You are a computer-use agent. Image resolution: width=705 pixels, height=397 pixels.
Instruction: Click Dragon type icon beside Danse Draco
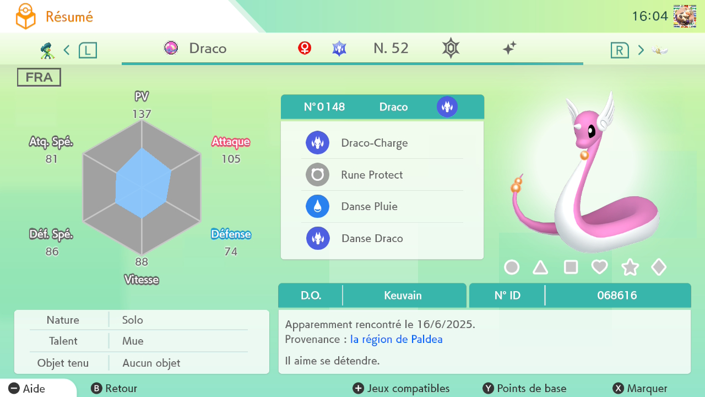coord(318,238)
